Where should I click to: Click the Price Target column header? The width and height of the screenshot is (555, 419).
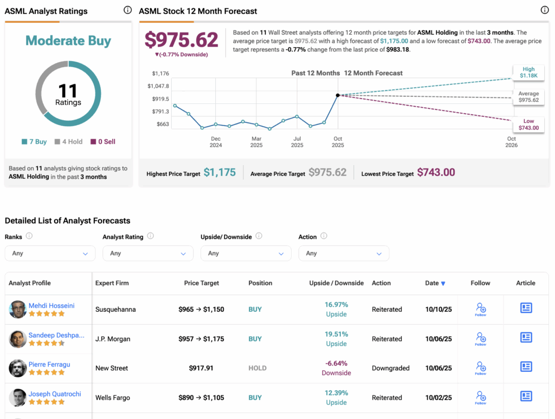point(201,283)
